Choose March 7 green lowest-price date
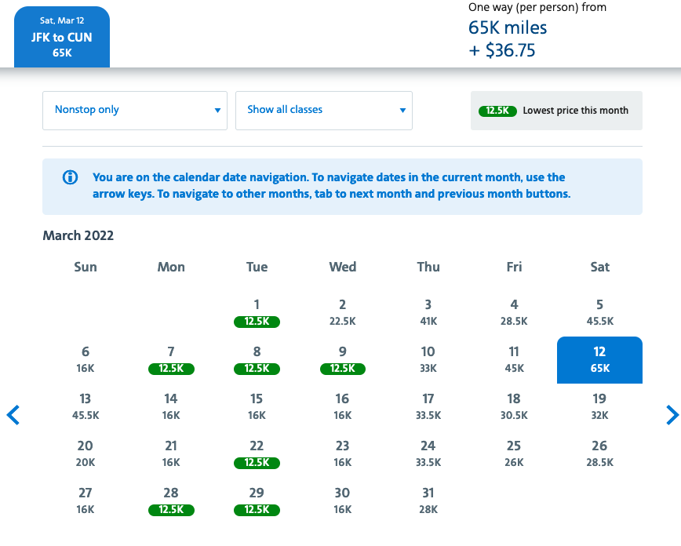Screen dimensions: 681x546 tap(171, 360)
